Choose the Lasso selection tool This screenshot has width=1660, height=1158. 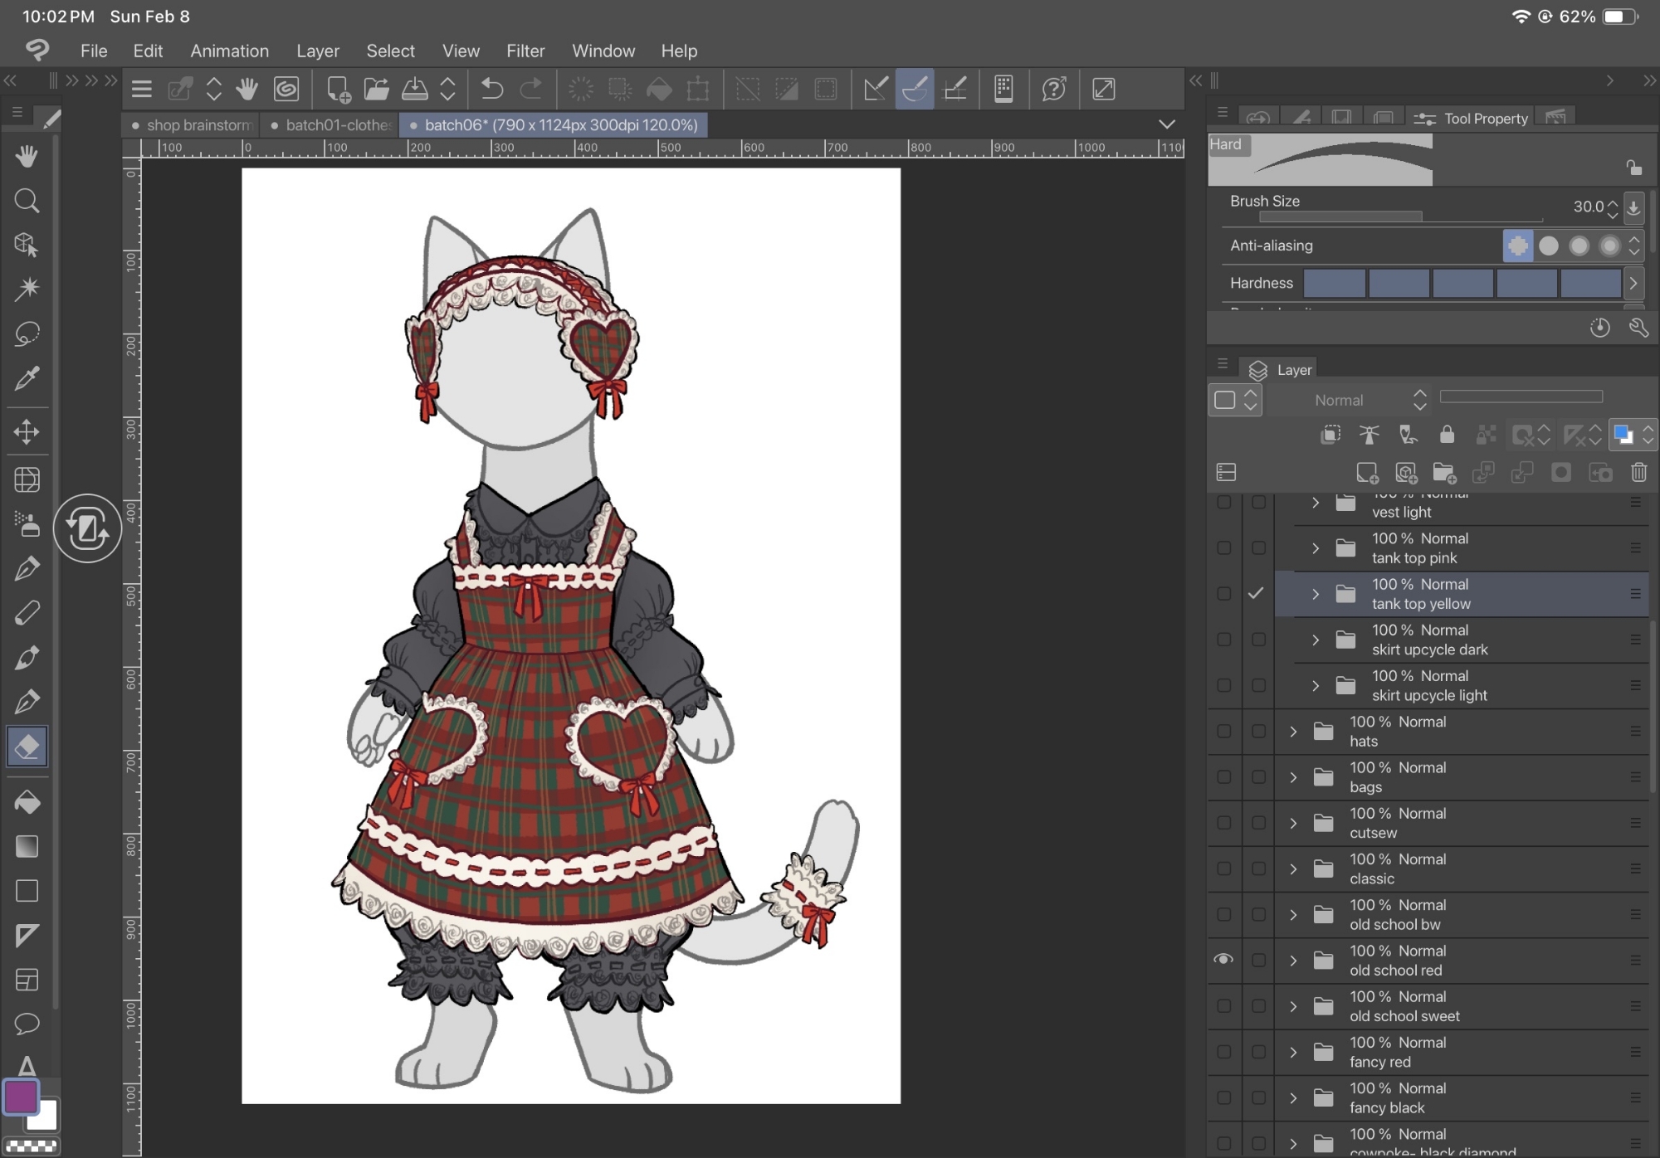coord(27,333)
